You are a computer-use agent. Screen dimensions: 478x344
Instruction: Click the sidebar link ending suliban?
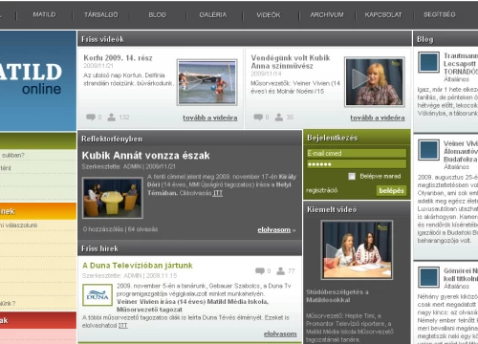click(x=12, y=156)
